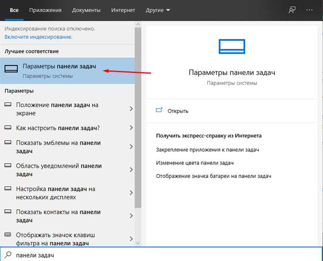Click the search field with панели задач
This screenshot has width=323, height=261.
point(164,255)
